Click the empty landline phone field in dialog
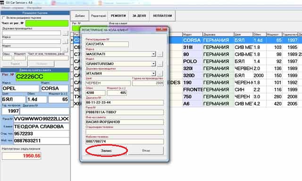 125,132
